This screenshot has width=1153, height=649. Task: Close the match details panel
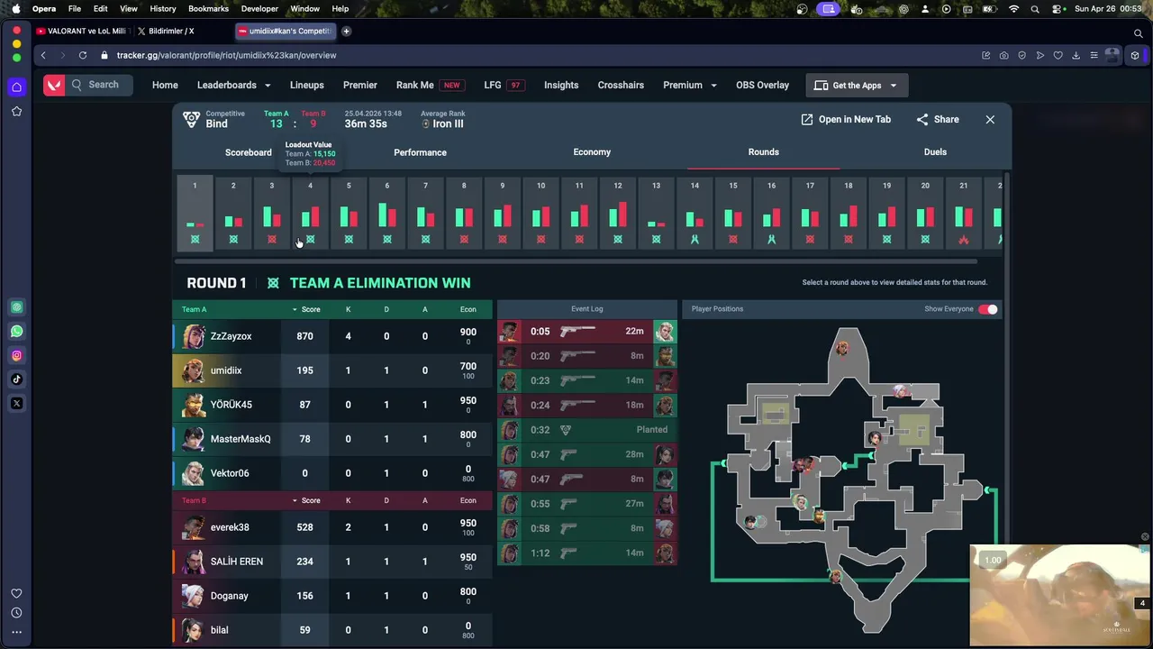point(990,119)
